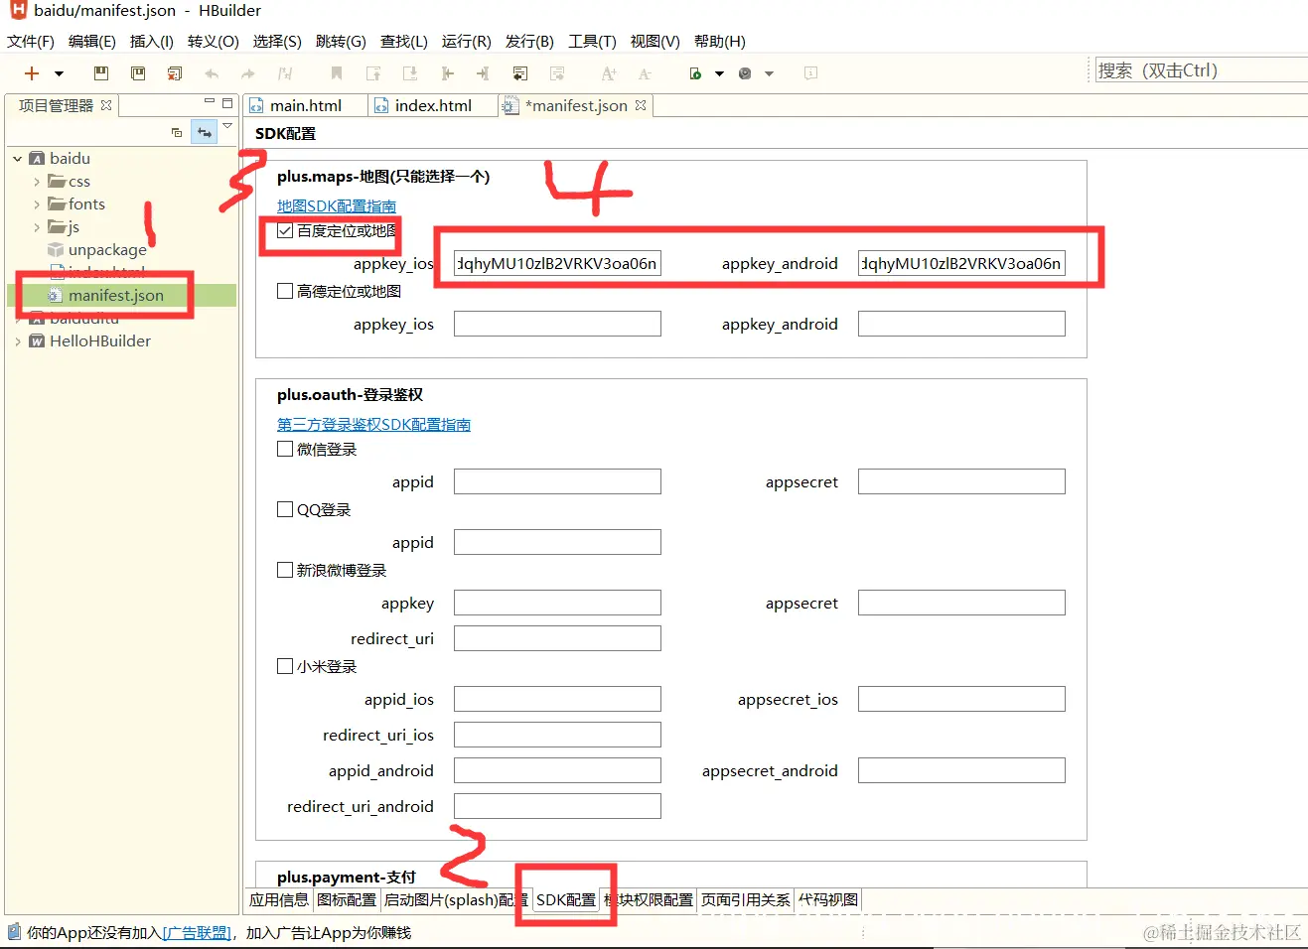Viewport: 1308px width, 949px height.
Task: Open the project manager view menu triangle
Action: click(227, 126)
